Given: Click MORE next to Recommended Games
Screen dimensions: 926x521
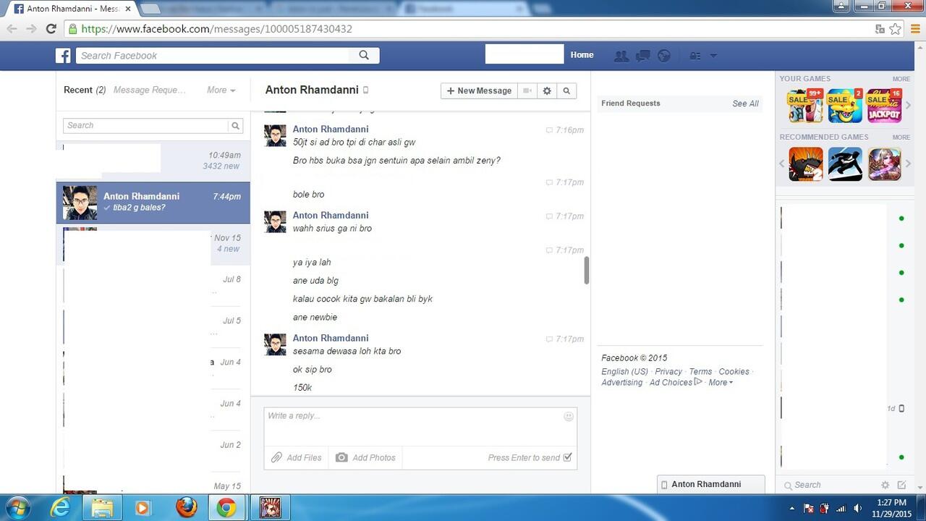Looking at the screenshot, I should point(901,137).
